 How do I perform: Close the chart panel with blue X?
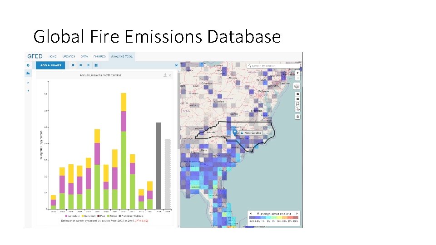176,65
